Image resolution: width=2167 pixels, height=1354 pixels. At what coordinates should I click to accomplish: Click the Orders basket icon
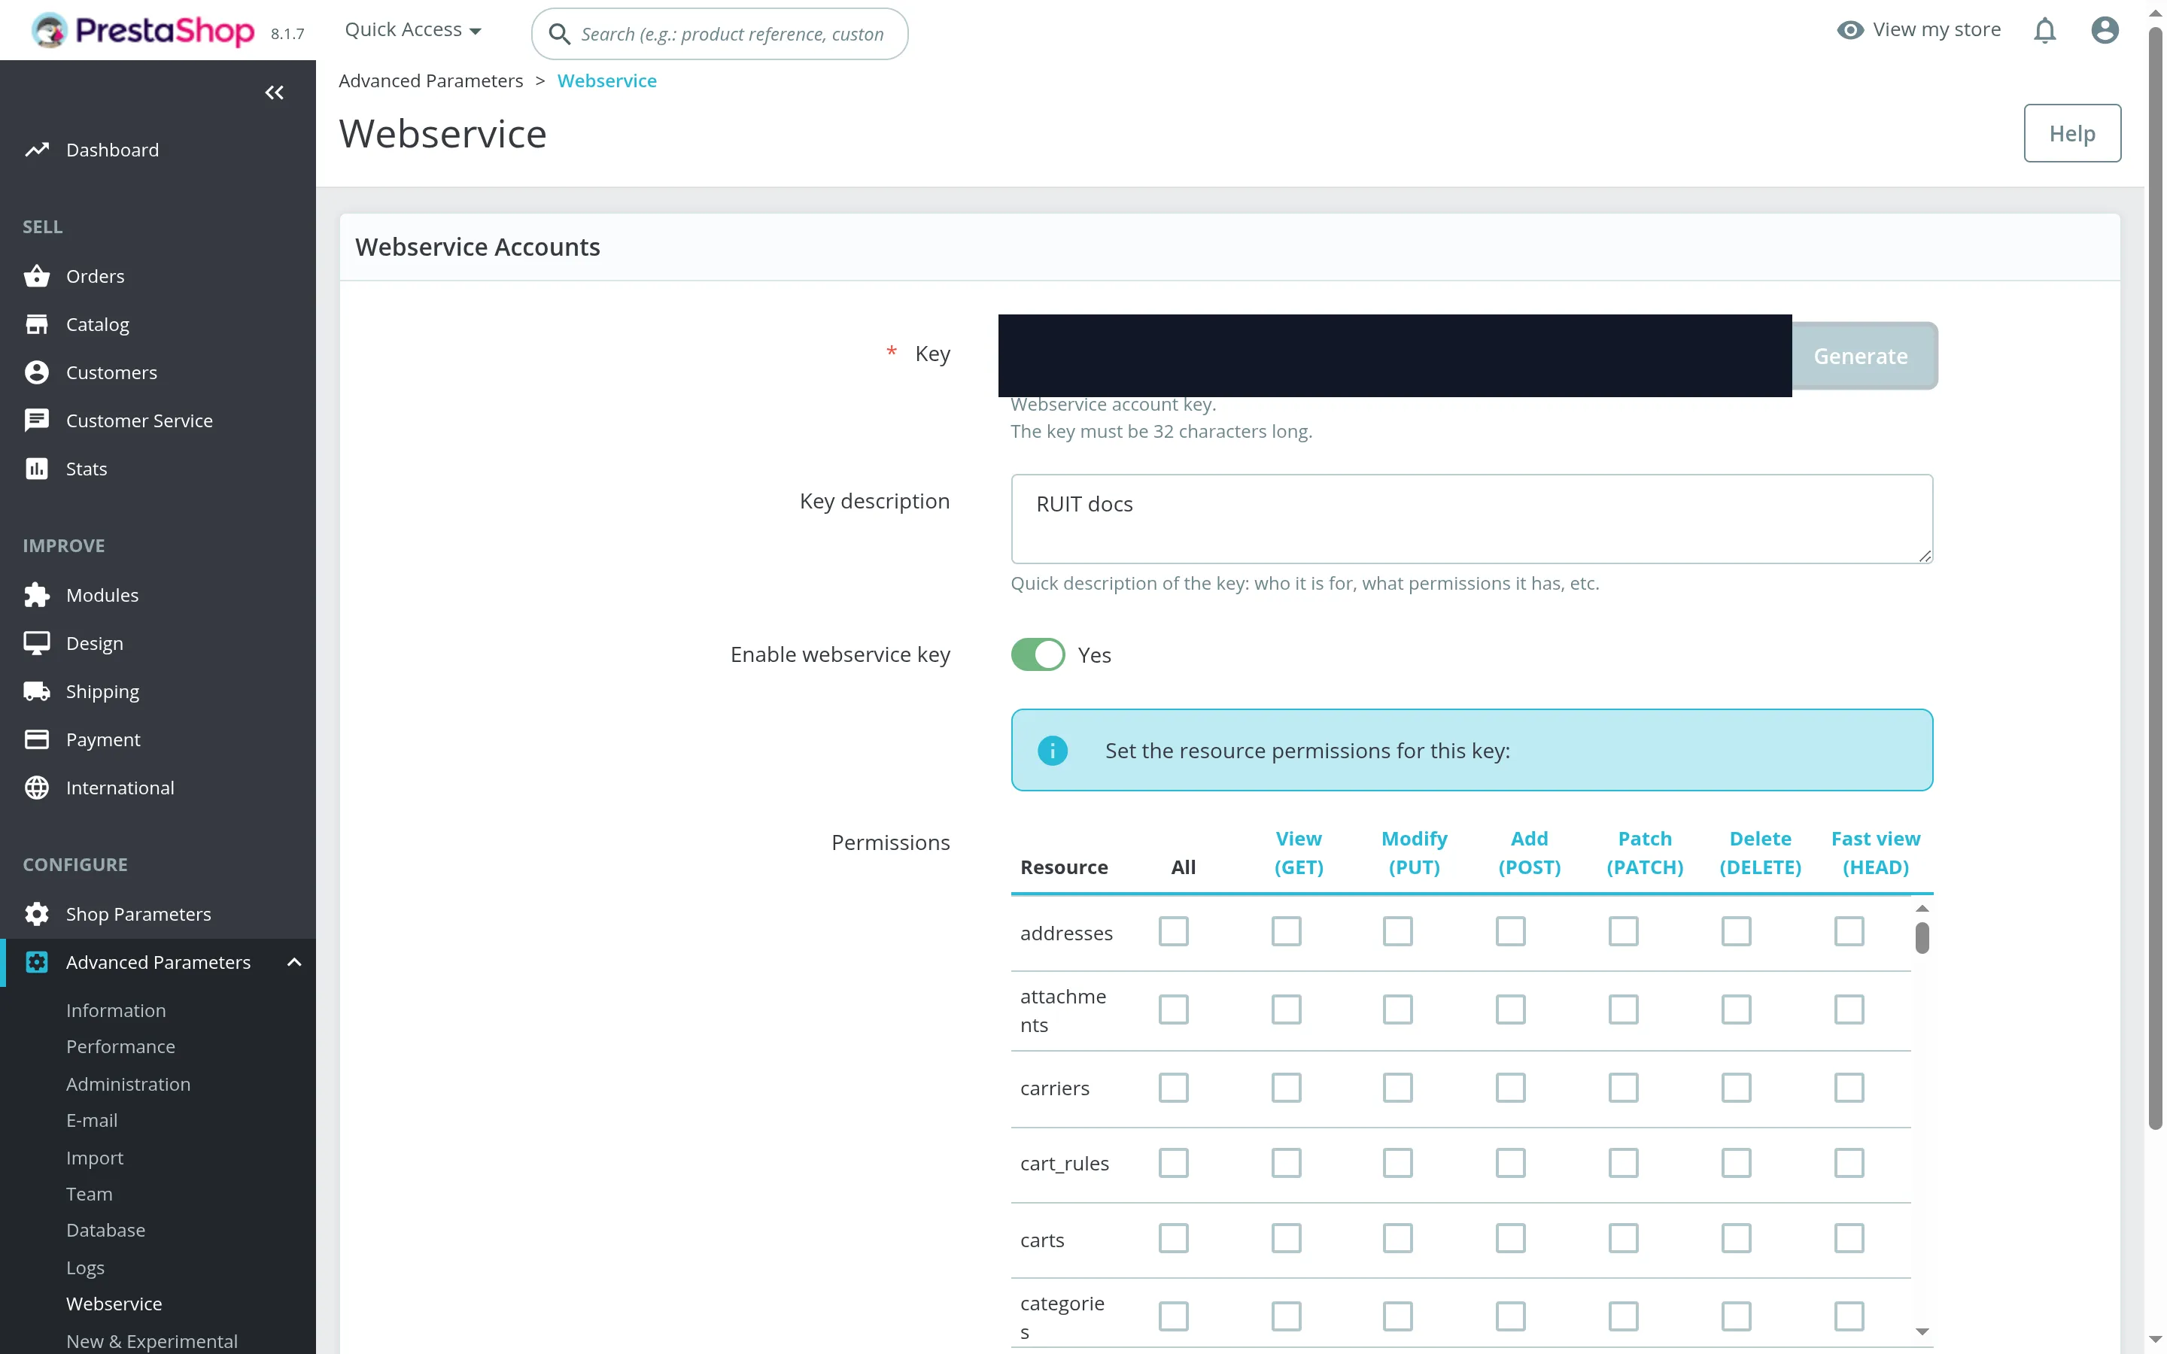click(x=37, y=276)
